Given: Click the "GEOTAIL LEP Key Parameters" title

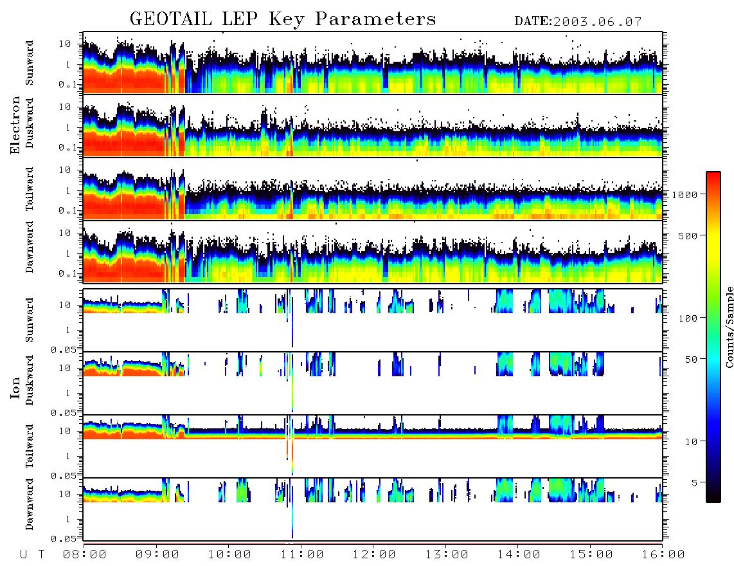Looking at the screenshot, I should 283,19.
